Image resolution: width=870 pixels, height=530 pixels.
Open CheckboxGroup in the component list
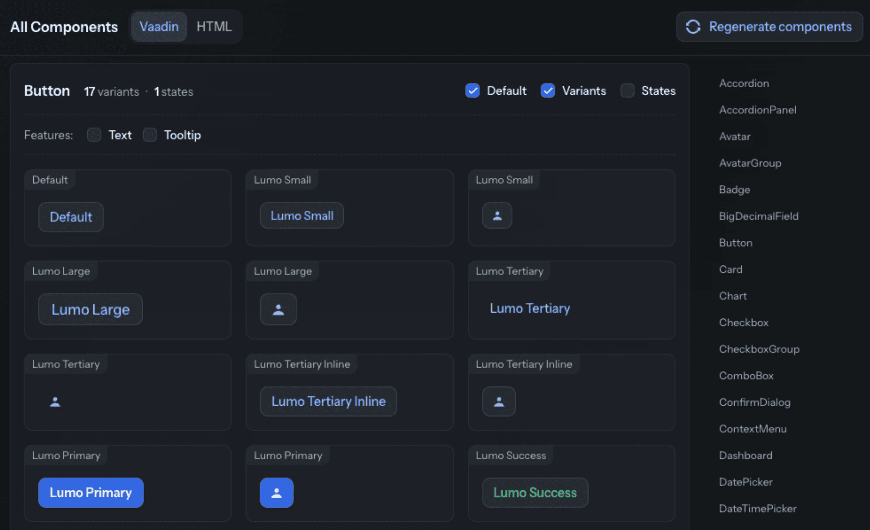point(759,349)
